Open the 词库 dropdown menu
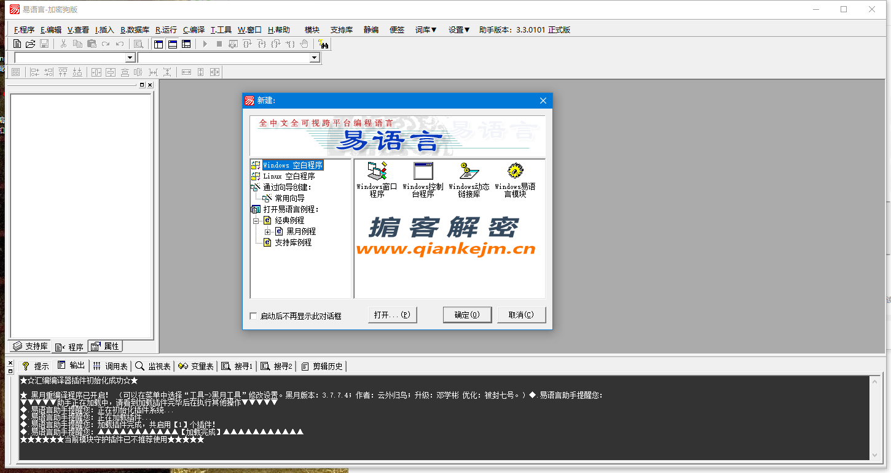The width and height of the screenshot is (891, 473). click(426, 29)
